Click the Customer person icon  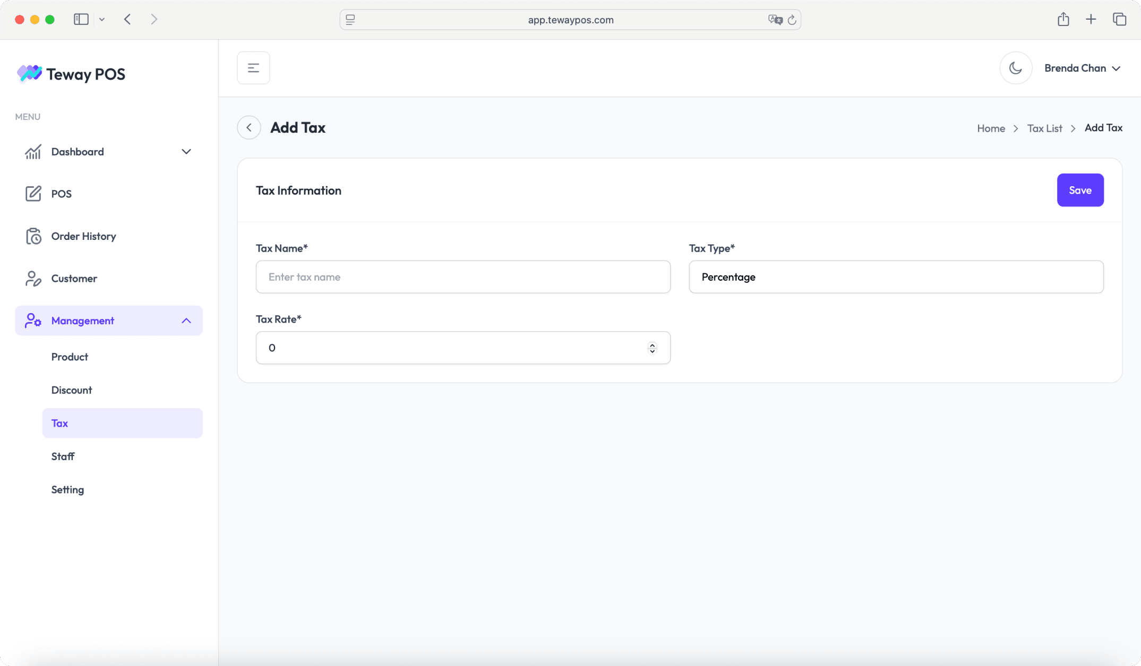click(x=33, y=279)
